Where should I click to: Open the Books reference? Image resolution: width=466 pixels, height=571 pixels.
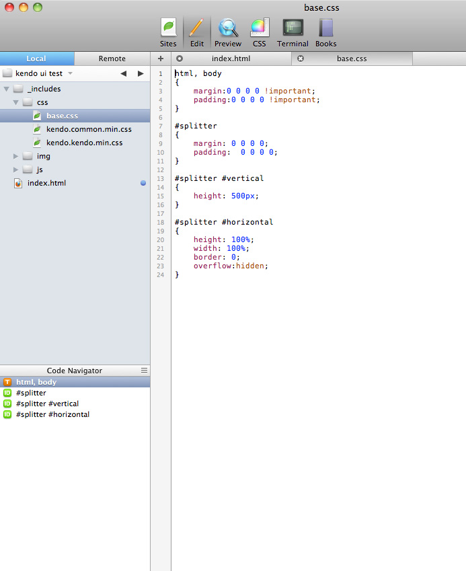326,32
